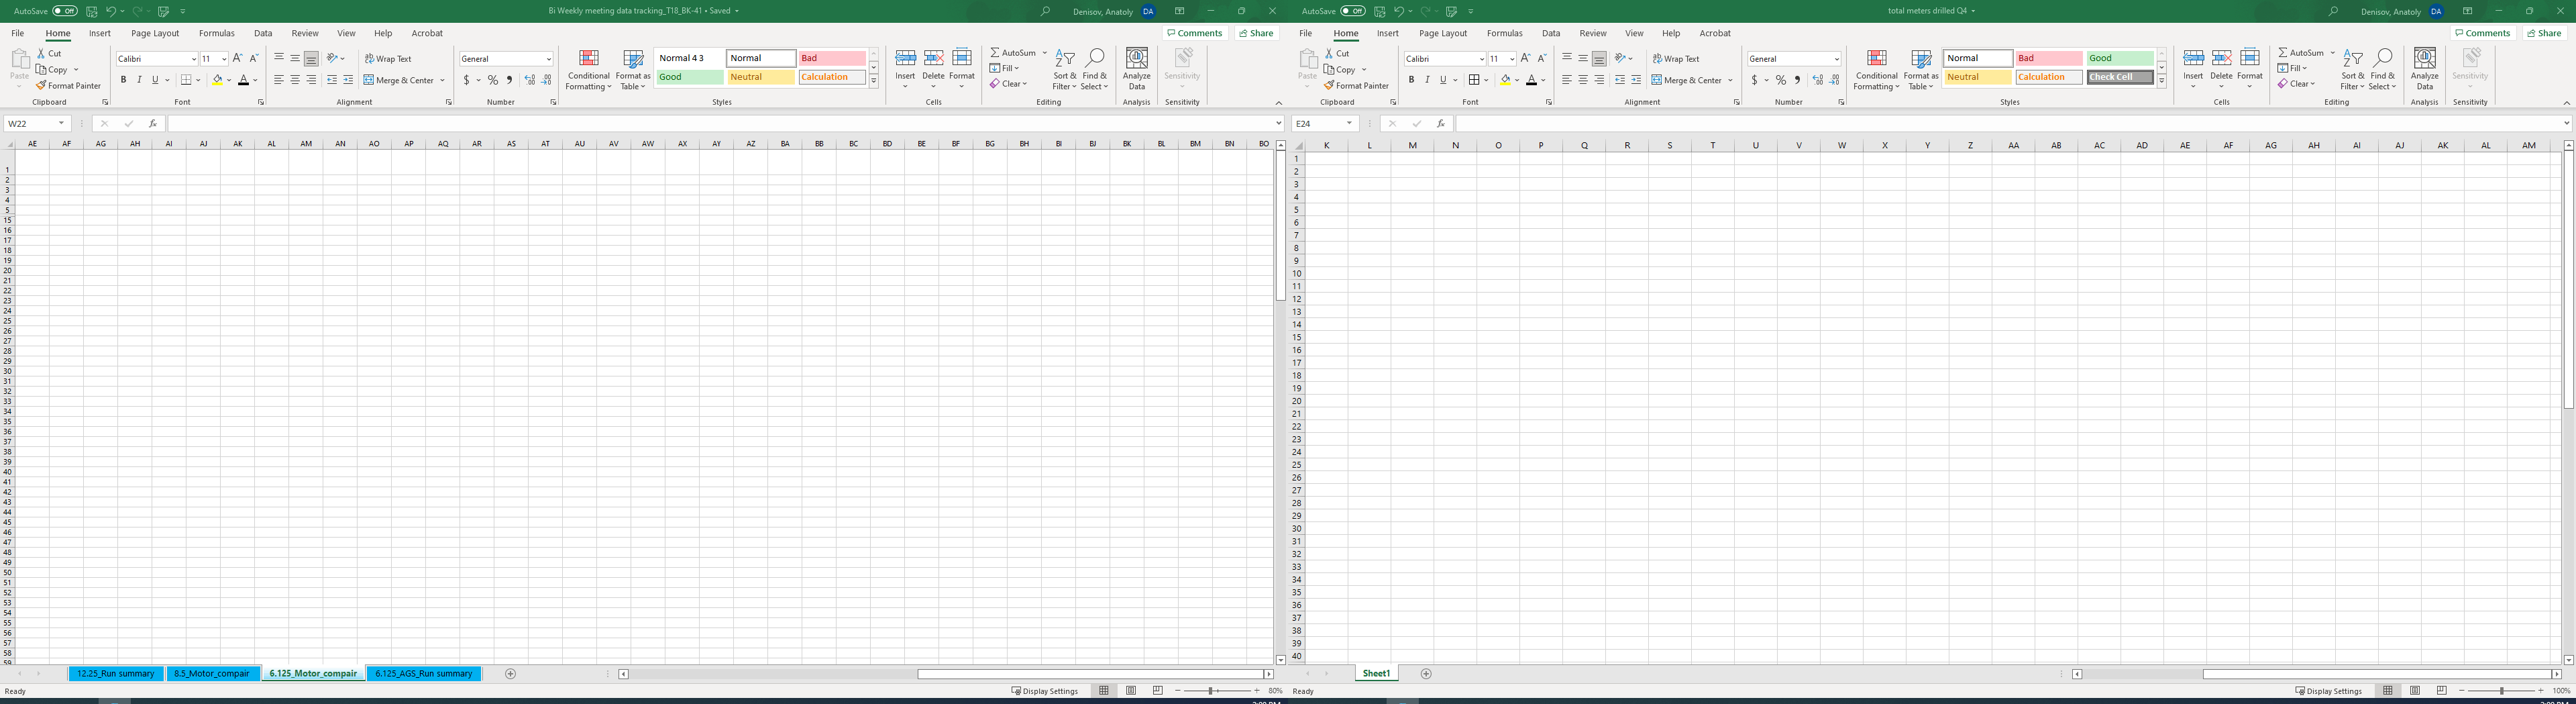Image resolution: width=2576 pixels, height=704 pixels.
Task: Click fill color bucket in Bi Weekly meeting window
Action: coord(217,80)
